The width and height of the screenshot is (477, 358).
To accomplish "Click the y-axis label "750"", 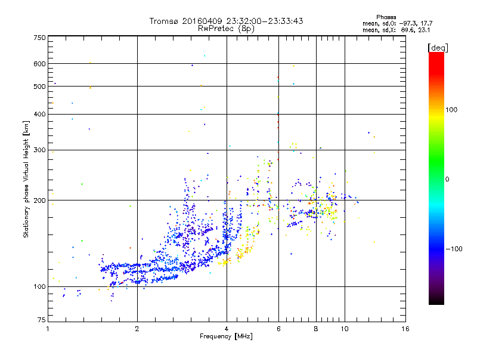I will (39, 38).
